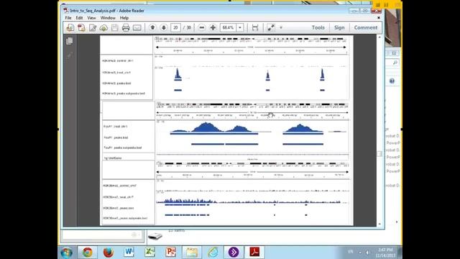This screenshot has height=259, width=460.
Task: Open the zoom percentage dropdown arrow
Action: pos(240,27)
